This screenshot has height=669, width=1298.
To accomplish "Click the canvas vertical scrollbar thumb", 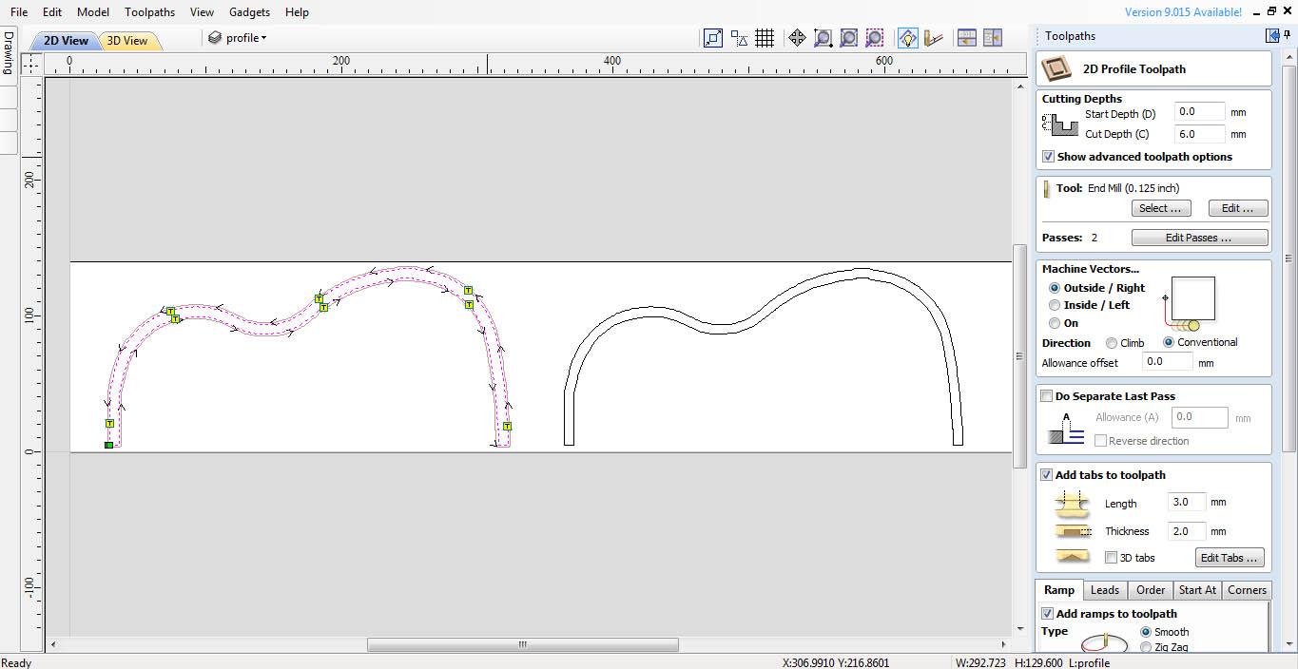I will click(x=1020, y=357).
